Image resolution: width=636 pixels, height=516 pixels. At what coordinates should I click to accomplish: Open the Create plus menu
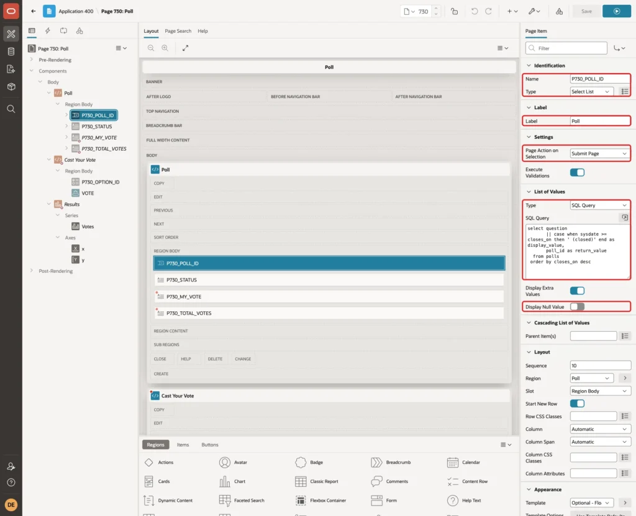pyautogui.click(x=512, y=11)
